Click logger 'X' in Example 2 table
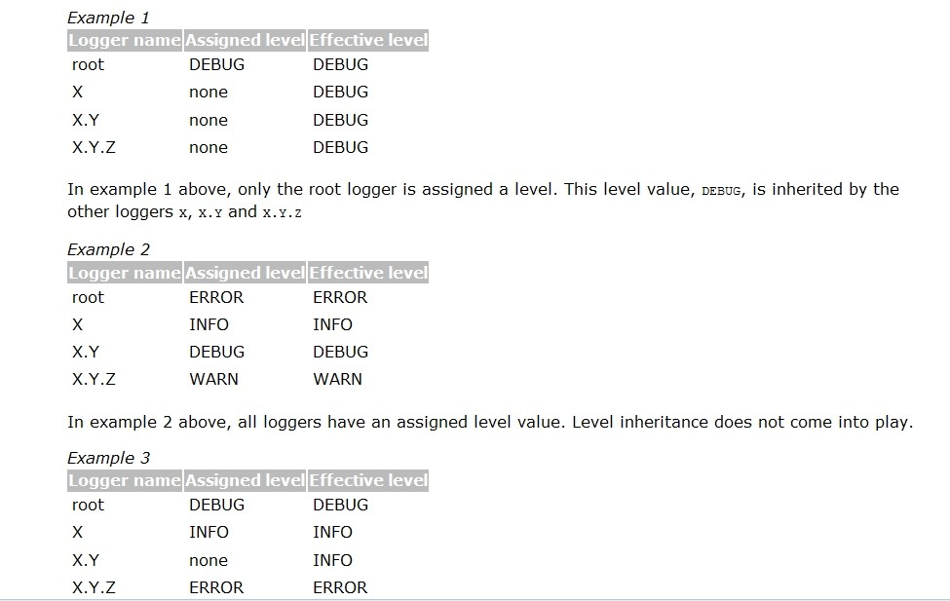This screenshot has width=950, height=601. pyautogui.click(x=78, y=324)
